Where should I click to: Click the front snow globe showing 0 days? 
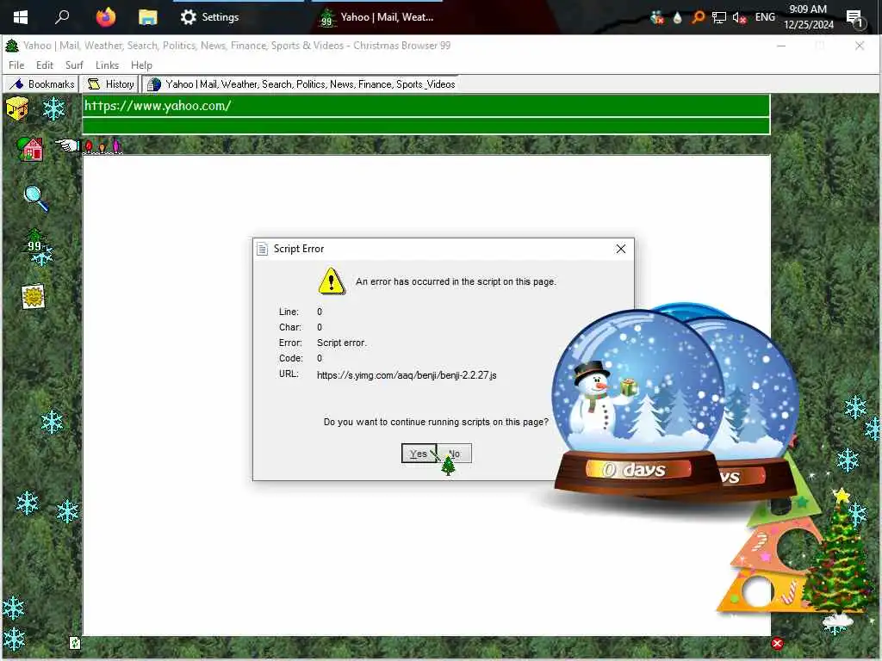point(637,402)
